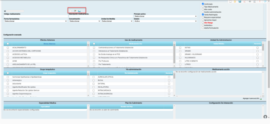This screenshot has height=124, width=270.
Task: Click in the Código medicamento input field
Action: [x=36, y=16]
